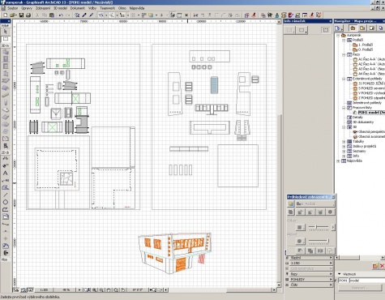Select the Text tool (letter A)

point(6,173)
